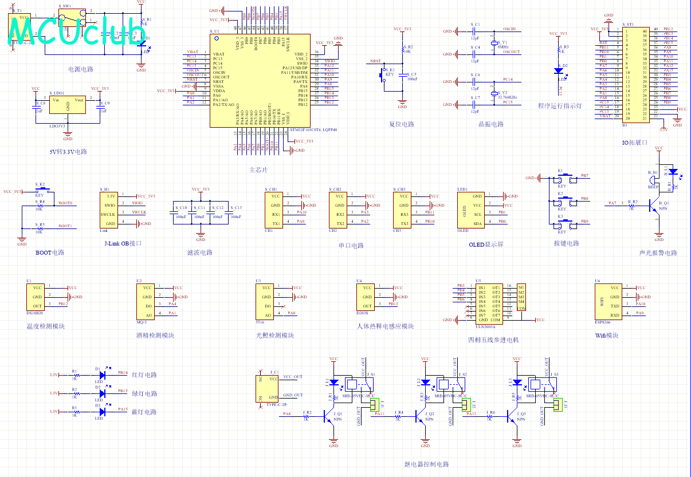The image size is (691, 477).
Task: Select the S_K2 boot key symbol
Action: point(42,191)
